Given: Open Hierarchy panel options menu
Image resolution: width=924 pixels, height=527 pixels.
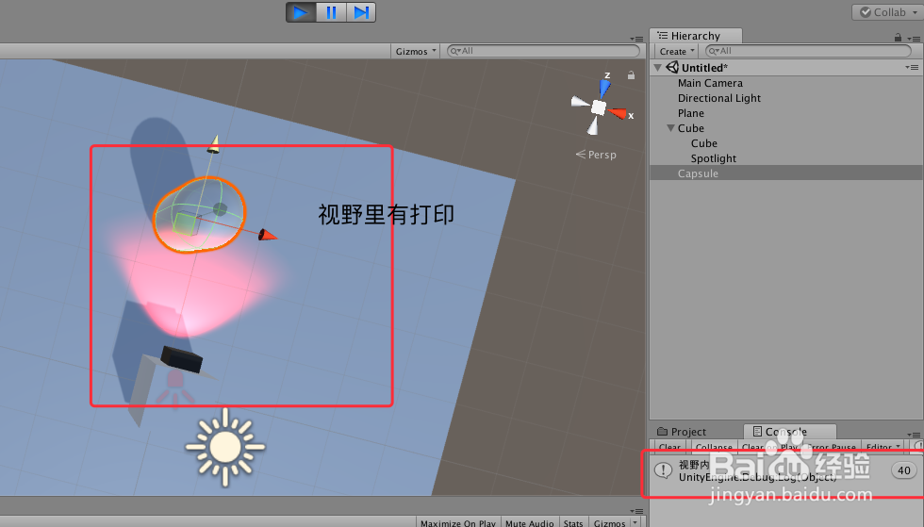Looking at the screenshot, I should (914, 39).
